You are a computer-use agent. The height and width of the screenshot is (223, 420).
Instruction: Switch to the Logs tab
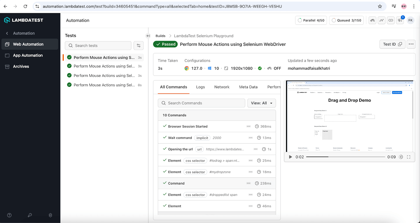coord(200,87)
